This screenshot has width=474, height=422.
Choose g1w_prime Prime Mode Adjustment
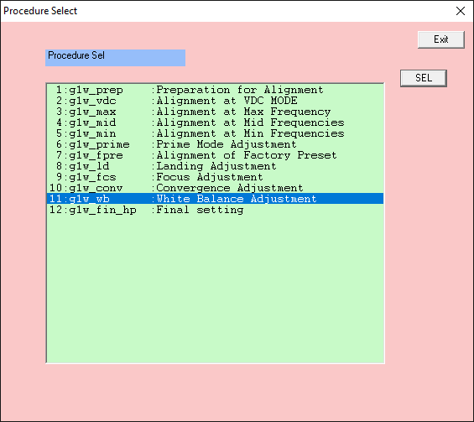click(215, 144)
